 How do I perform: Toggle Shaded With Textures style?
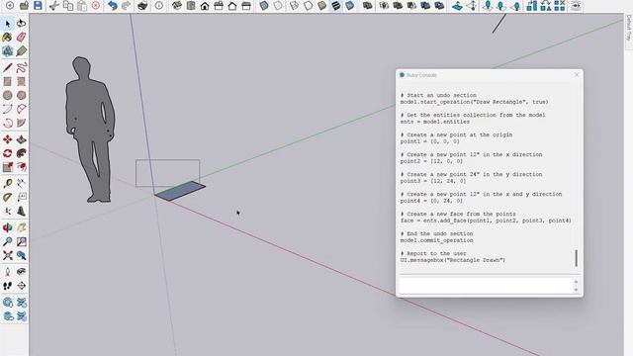click(x=336, y=6)
